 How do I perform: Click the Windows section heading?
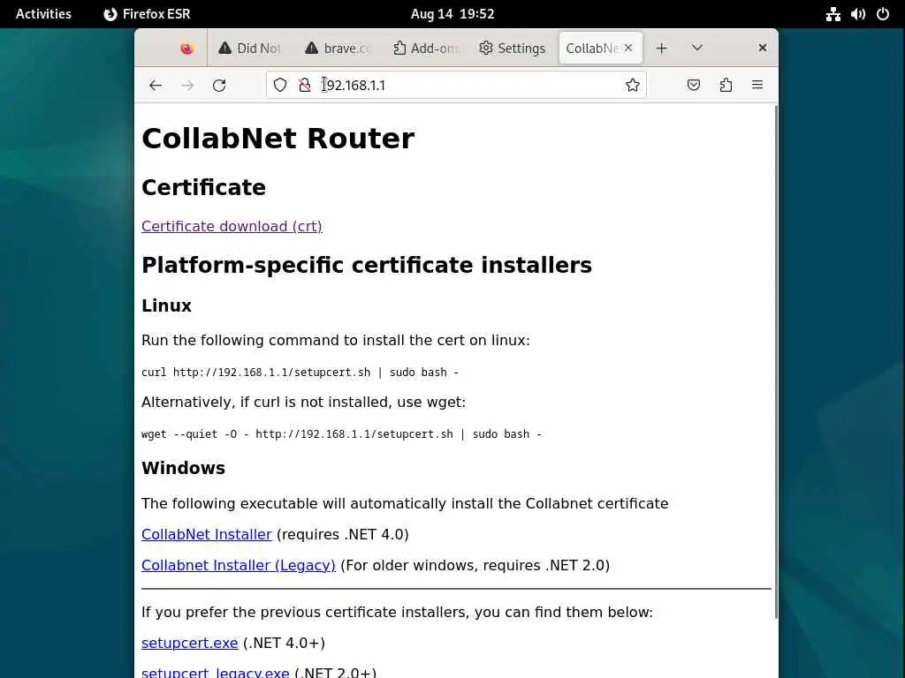(184, 468)
